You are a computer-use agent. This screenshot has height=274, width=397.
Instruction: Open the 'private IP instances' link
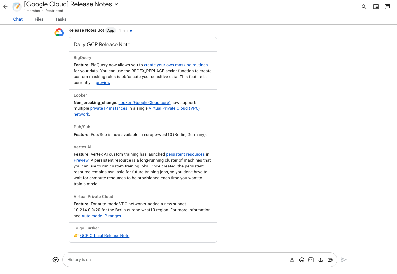tap(109, 108)
